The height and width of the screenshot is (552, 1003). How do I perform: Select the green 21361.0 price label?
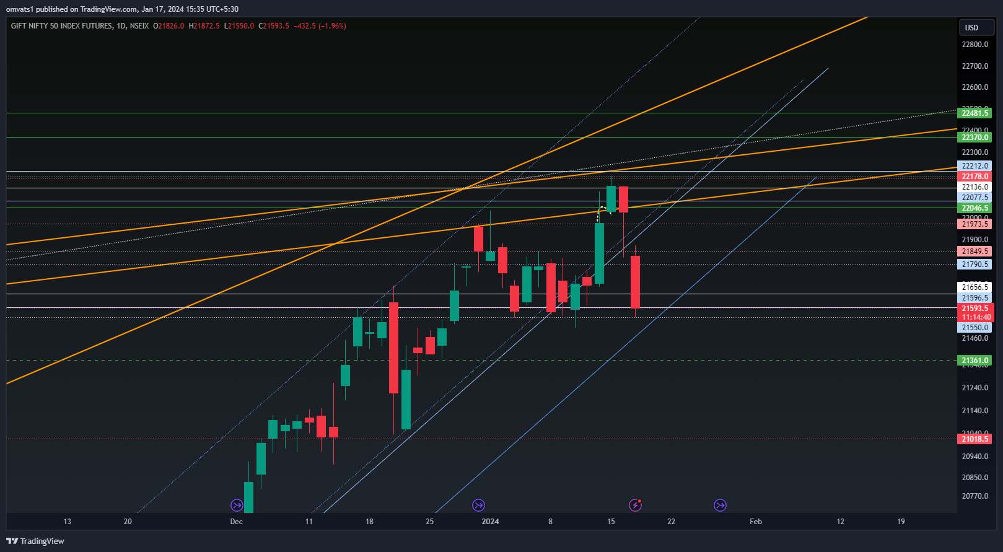[x=975, y=361]
